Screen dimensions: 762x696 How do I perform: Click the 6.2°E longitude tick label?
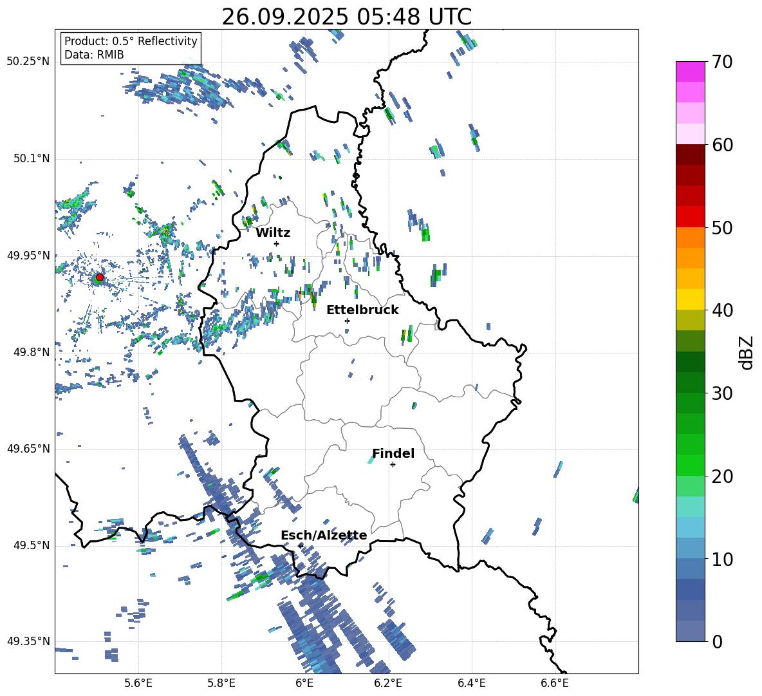(388, 683)
